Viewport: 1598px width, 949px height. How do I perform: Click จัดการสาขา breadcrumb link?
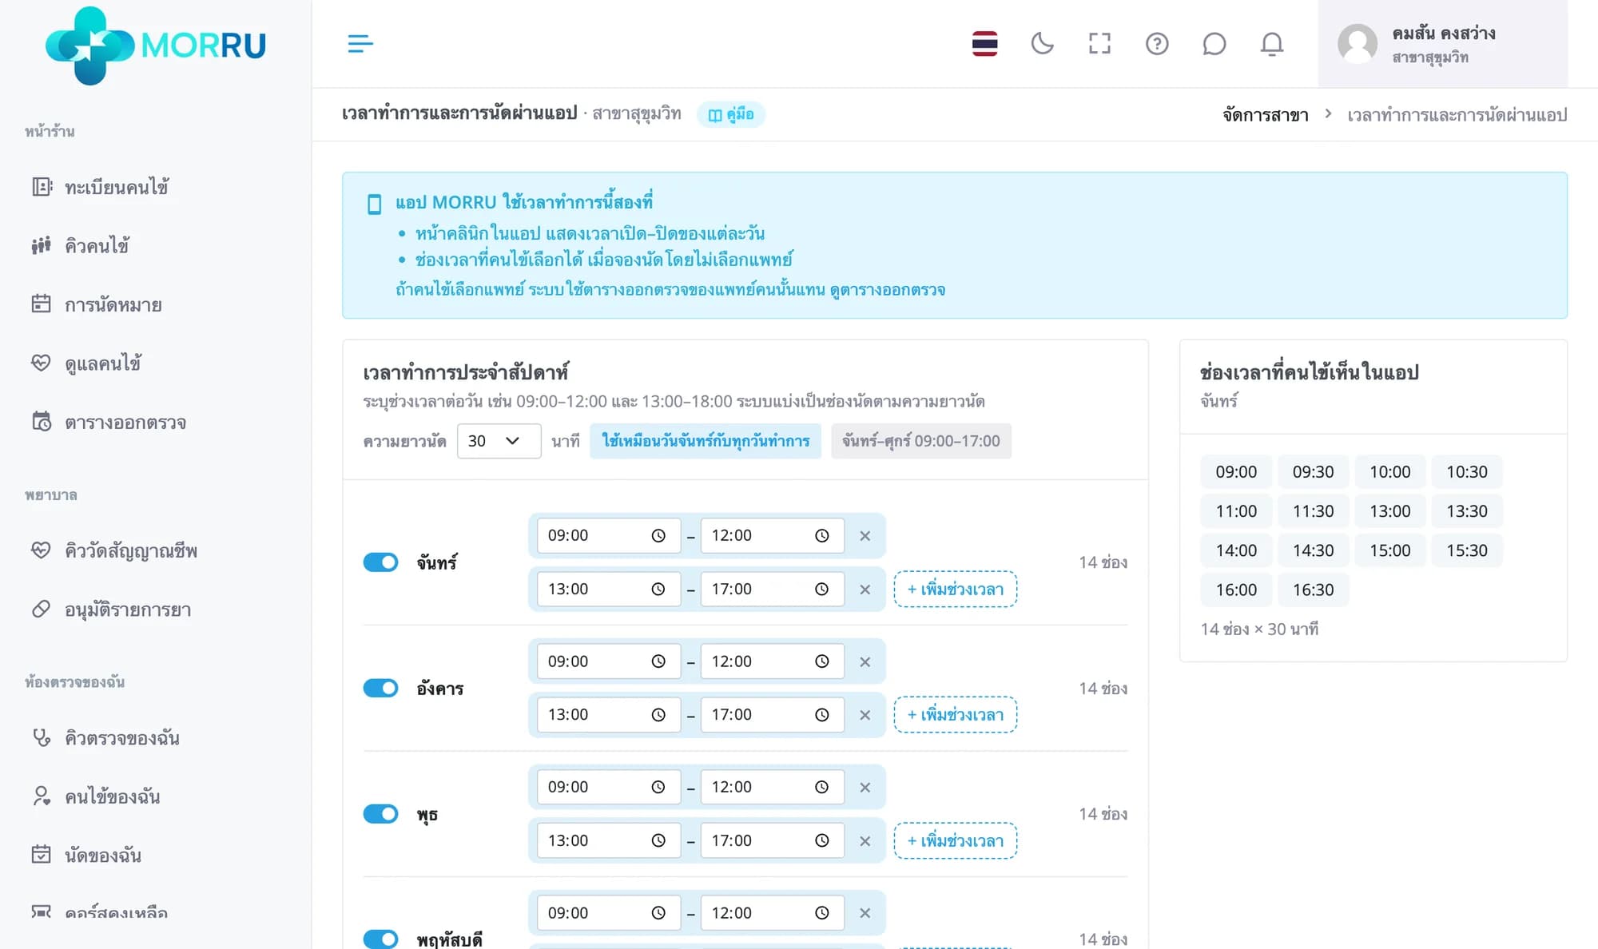click(x=1266, y=115)
